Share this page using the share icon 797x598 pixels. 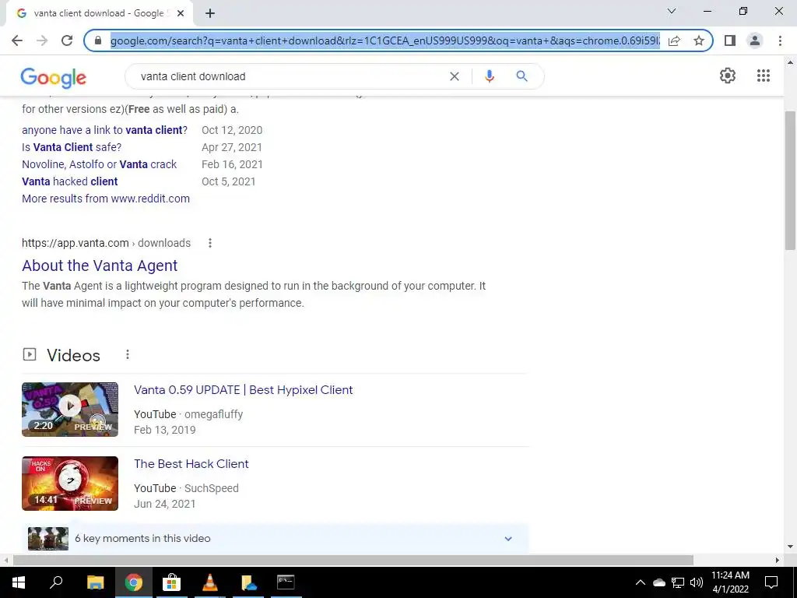(674, 40)
